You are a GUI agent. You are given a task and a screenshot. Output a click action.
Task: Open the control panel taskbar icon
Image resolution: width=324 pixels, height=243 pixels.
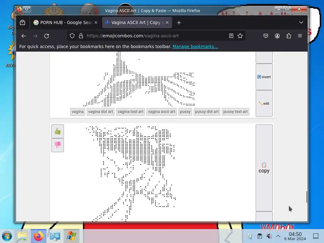(55, 236)
